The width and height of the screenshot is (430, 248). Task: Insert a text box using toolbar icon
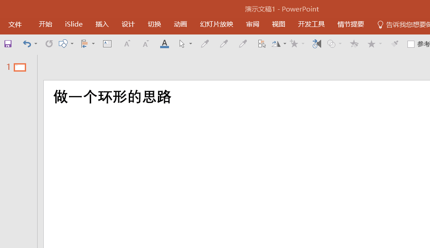107,44
